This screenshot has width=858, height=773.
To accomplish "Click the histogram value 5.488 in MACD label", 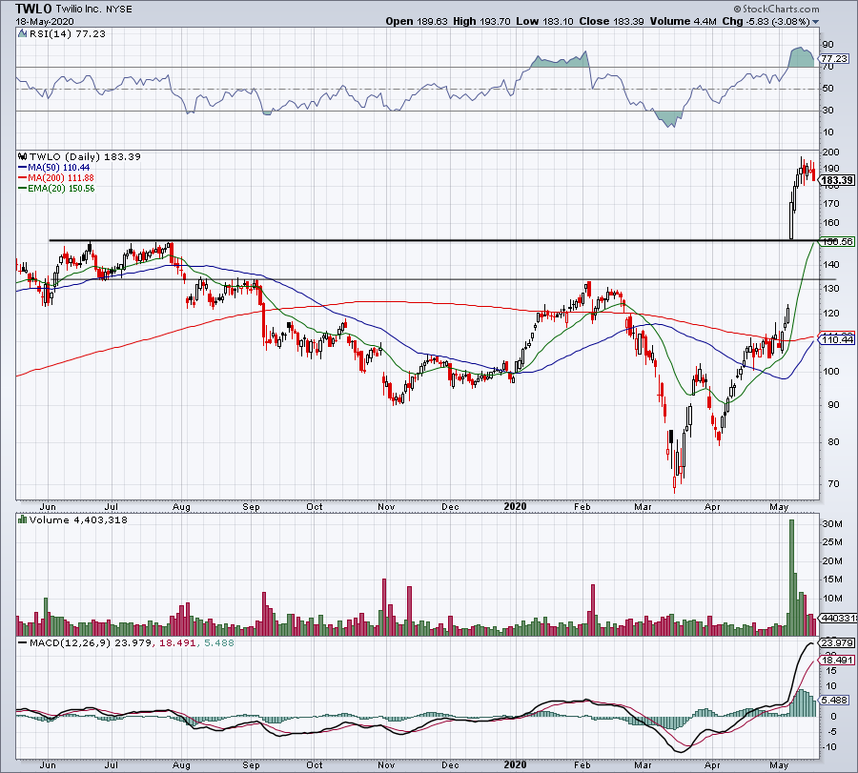I will [219, 643].
